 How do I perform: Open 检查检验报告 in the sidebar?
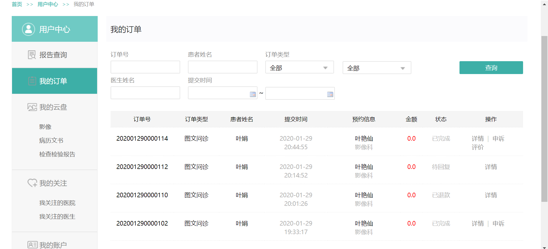[57, 154]
